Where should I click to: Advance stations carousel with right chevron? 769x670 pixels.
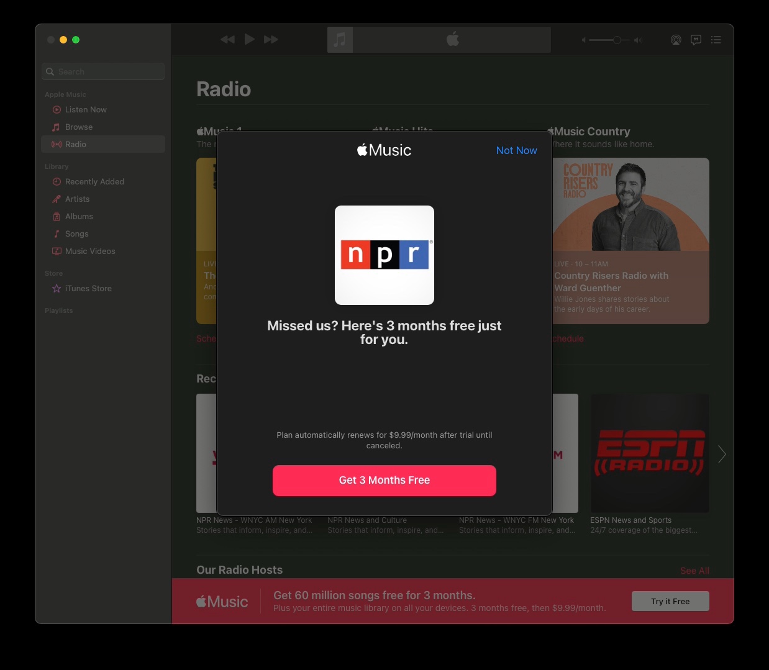click(722, 454)
